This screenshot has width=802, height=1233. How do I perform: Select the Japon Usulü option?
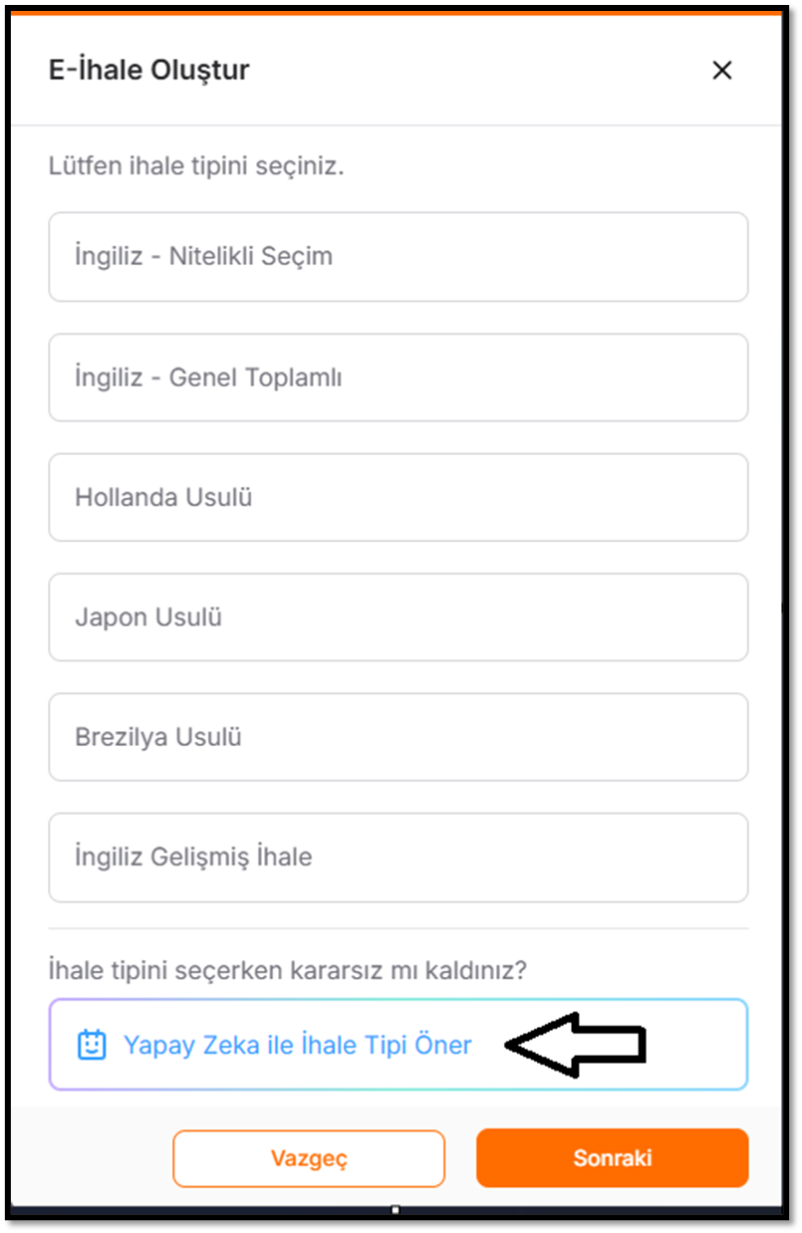tap(399, 617)
